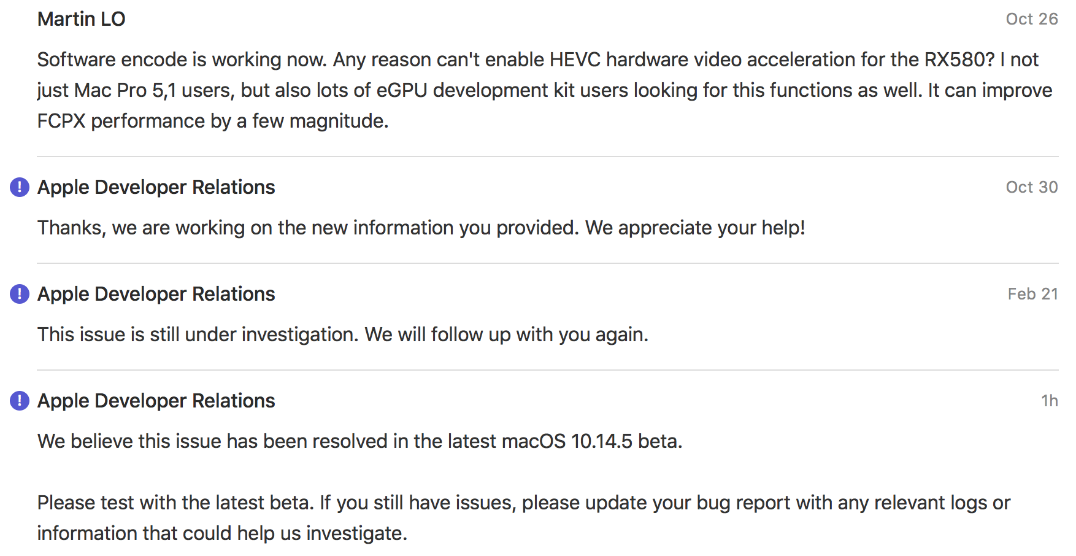The width and height of the screenshot is (1076, 556).
Task: Click the Oct 26 comment date
Action: point(1031,19)
